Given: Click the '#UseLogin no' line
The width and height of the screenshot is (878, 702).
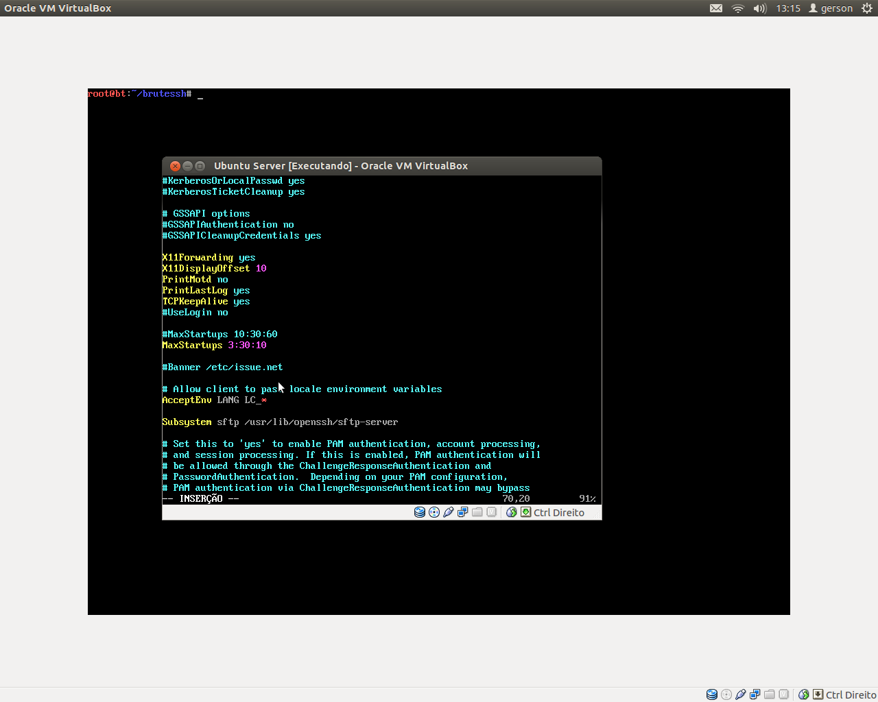Looking at the screenshot, I should click(195, 313).
